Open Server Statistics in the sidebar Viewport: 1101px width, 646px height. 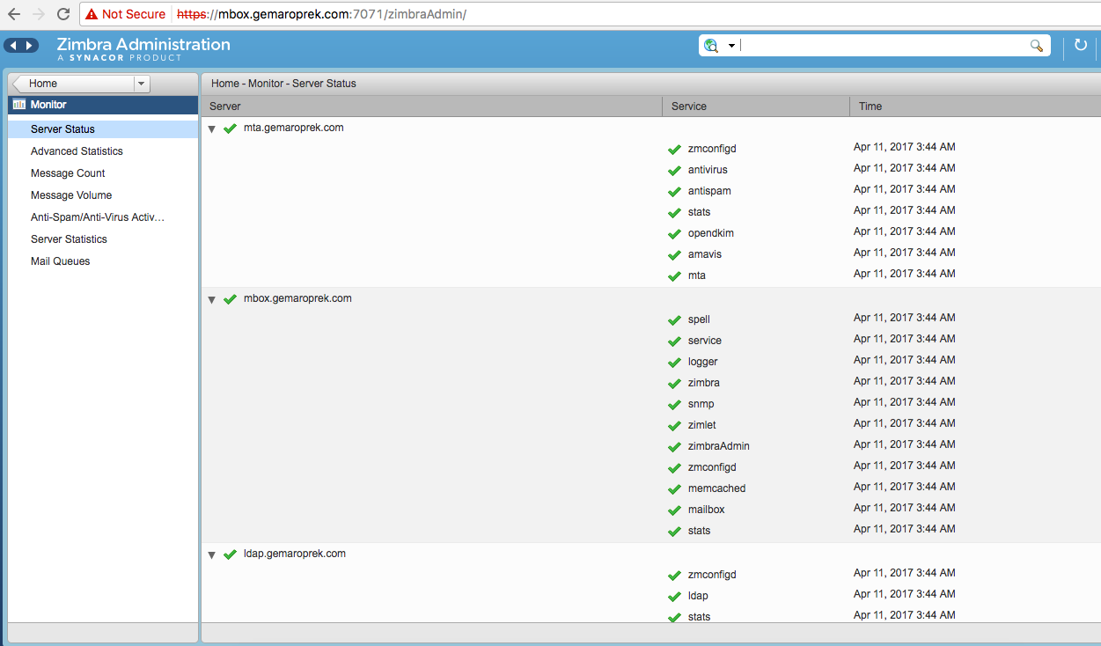click(x=103, y=239)
